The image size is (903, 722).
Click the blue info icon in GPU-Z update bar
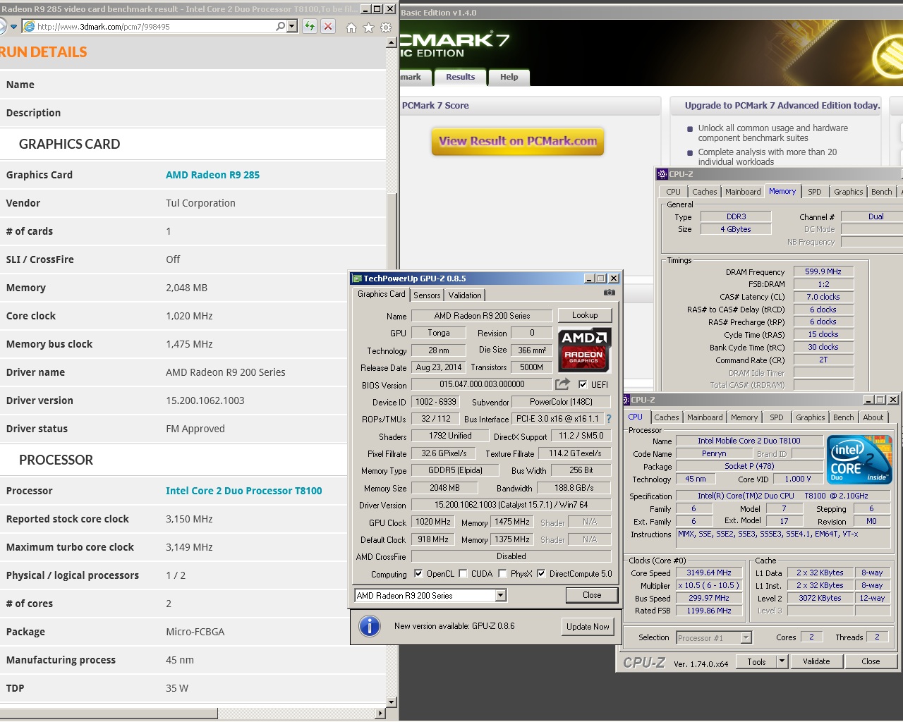click(369, 626)
